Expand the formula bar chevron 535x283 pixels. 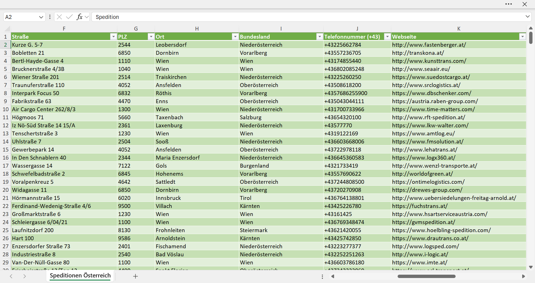(x=527, y=17)
